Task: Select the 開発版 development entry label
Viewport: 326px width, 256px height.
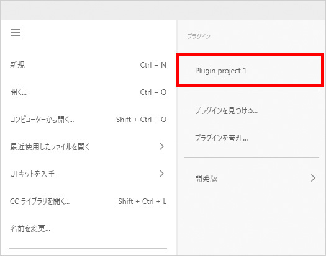Action: 206,178
